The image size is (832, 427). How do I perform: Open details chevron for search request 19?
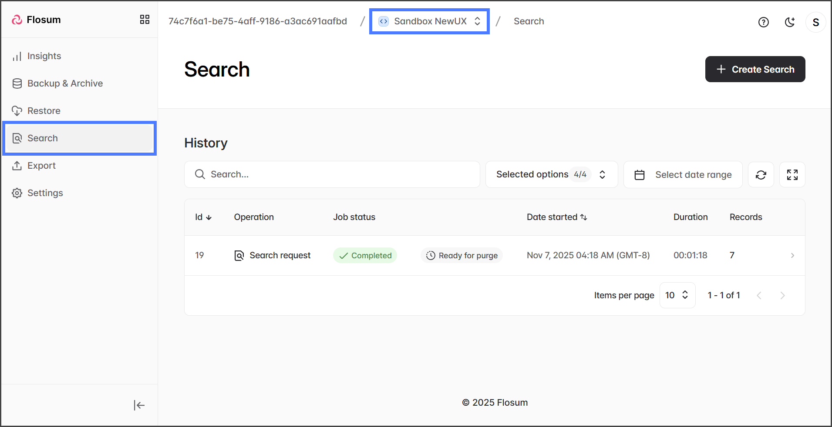click(792, 256)
